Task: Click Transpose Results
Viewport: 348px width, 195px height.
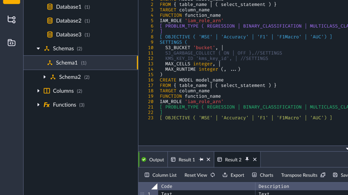Action: click(x=303, y=175)
